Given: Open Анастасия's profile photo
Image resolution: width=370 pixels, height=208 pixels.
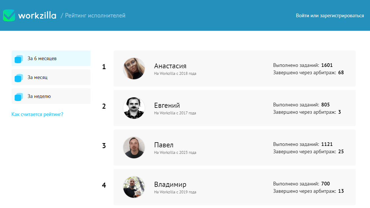Looking at the screenshot, I should tap(134, 69).
